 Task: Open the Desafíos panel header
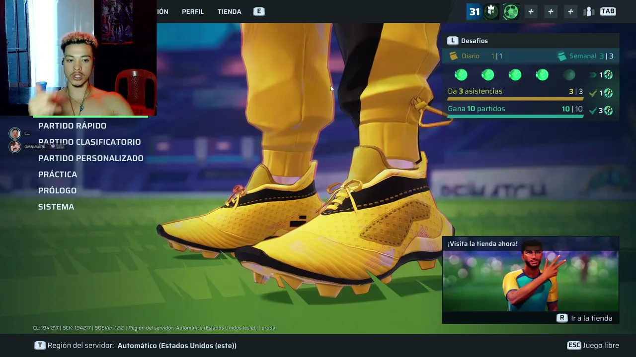pyautogui.click(x=531, y=41)
